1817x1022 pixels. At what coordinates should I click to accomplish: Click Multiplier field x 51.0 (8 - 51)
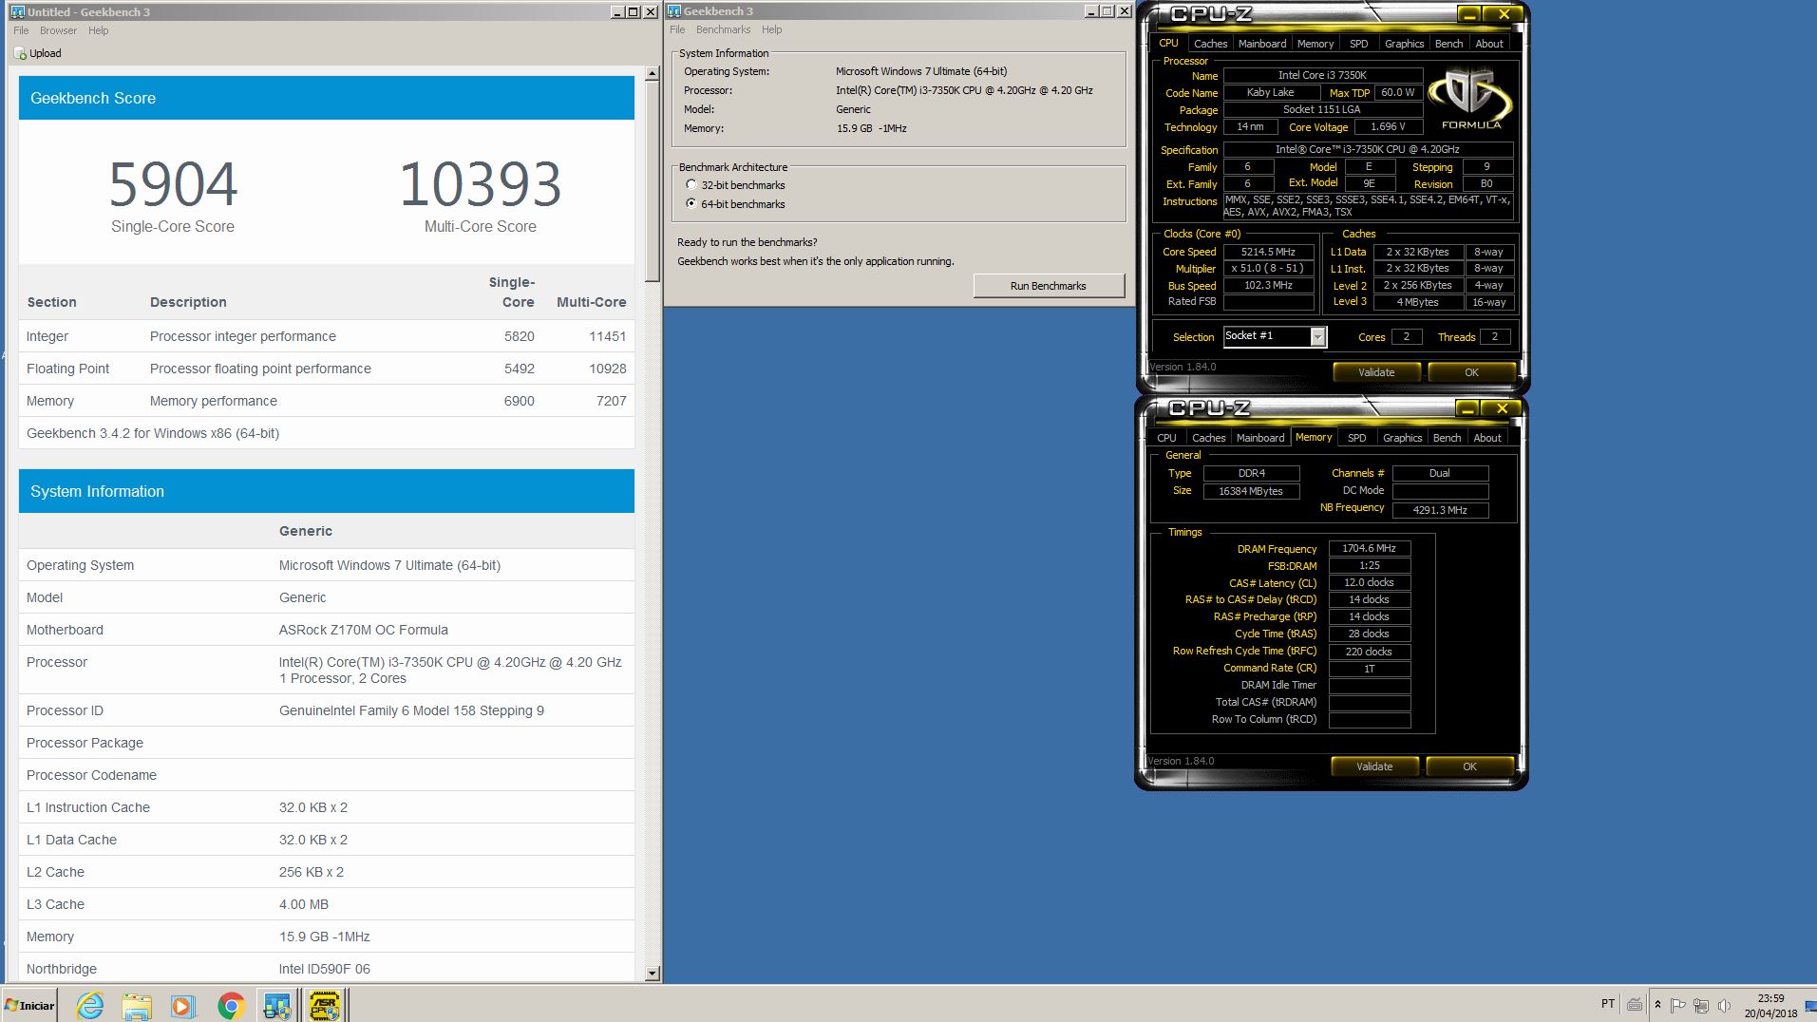click(x=1268, y=268)
